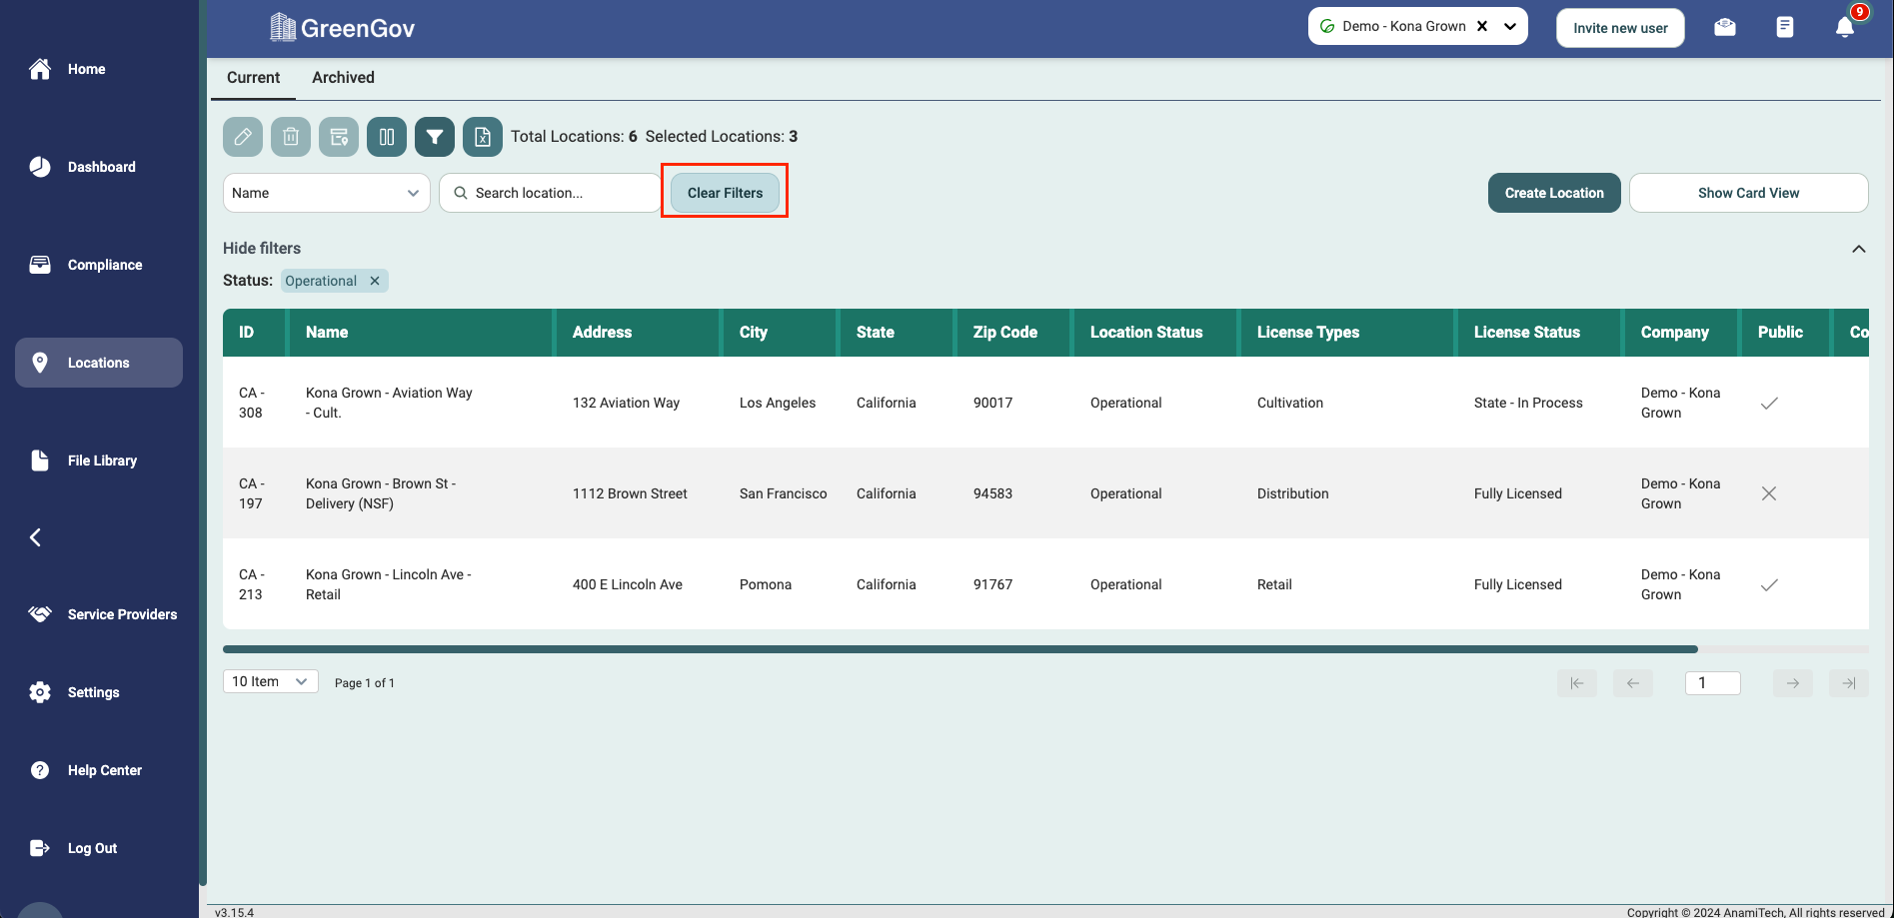Click the archive location toolbar icon

point(339,137)
